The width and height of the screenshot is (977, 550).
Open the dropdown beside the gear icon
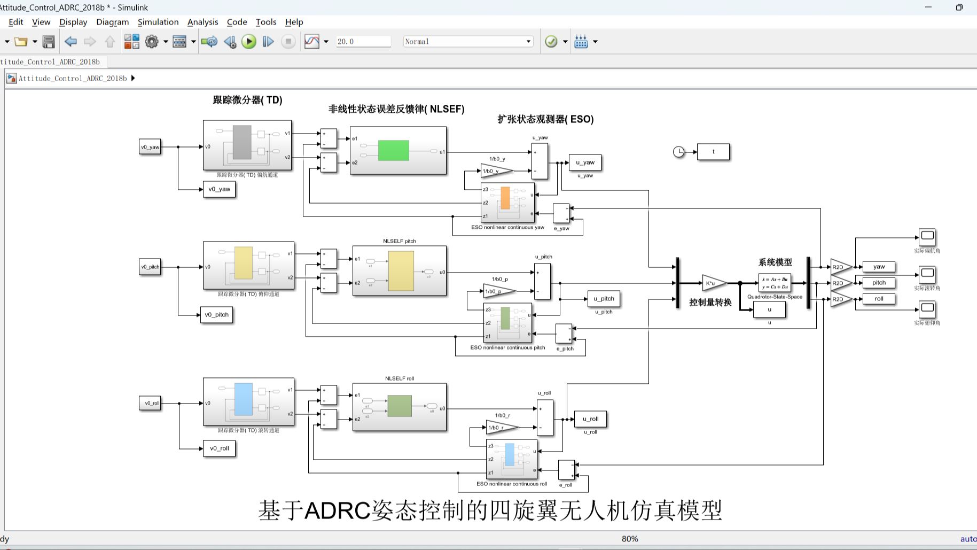click(x=166, y=41)
